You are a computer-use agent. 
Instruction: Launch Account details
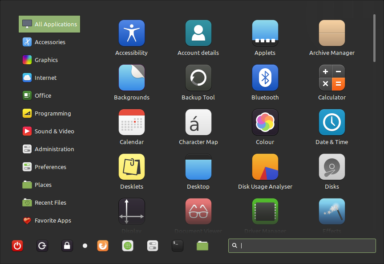198,33
